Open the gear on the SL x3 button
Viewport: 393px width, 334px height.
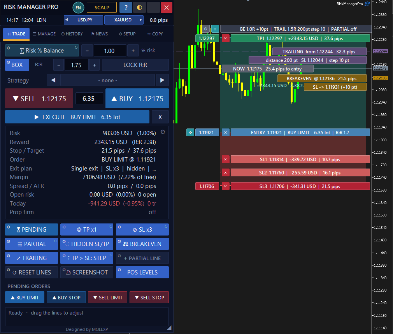(x=119, y=227)
